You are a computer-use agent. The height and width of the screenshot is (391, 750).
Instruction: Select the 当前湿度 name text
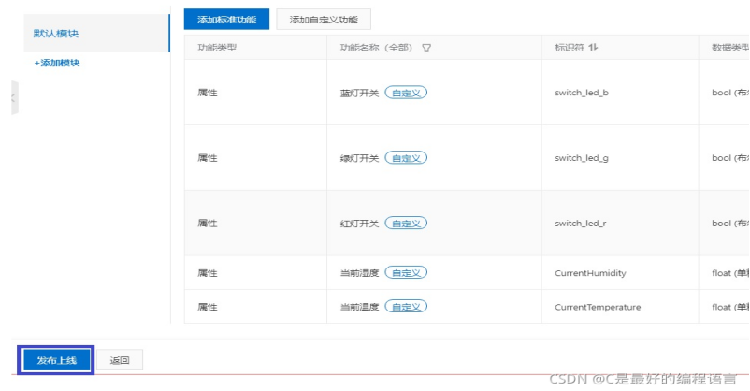(359, 273)
